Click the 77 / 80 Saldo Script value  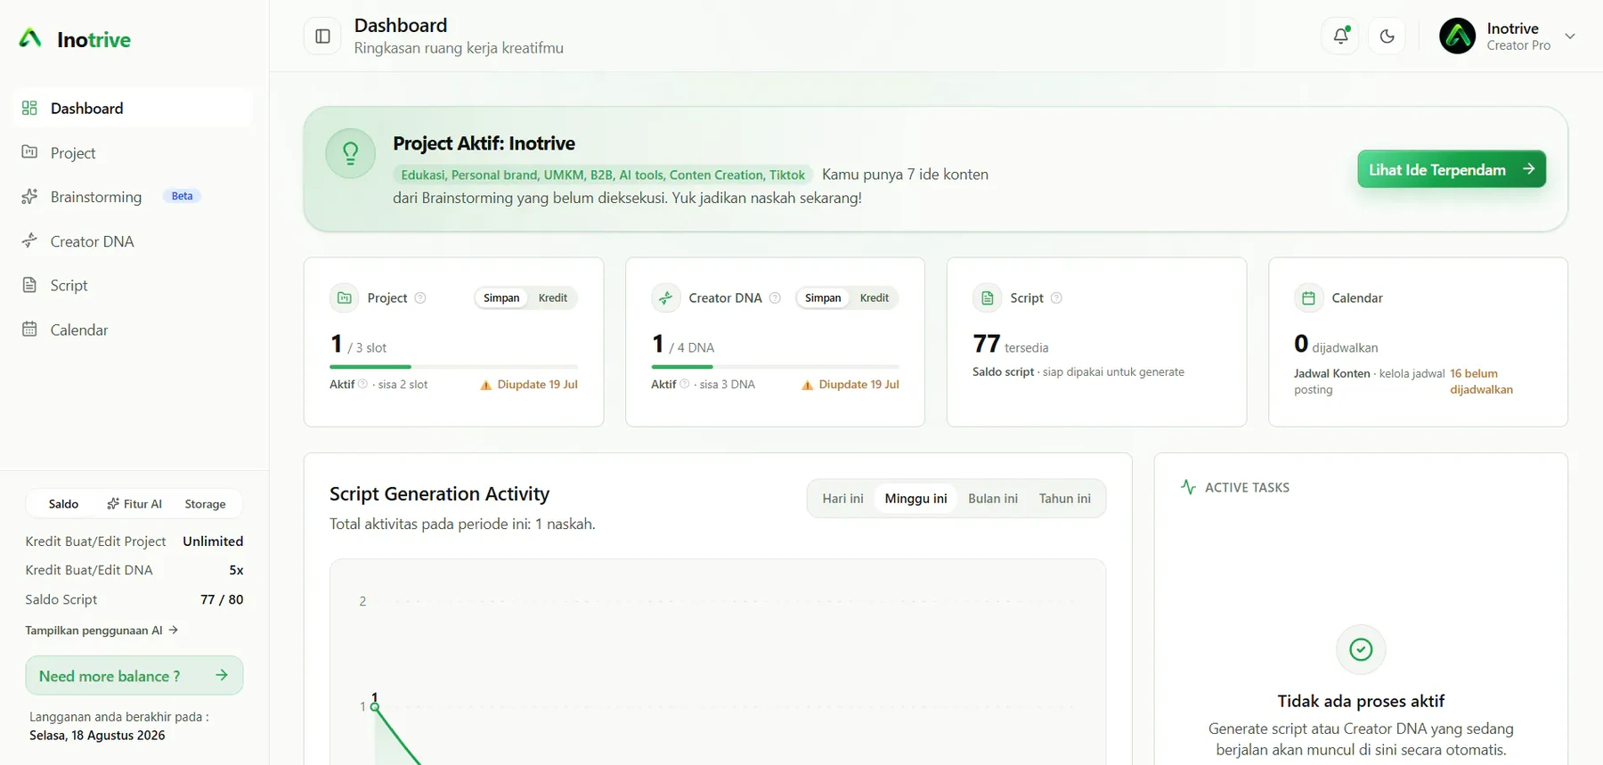(x=222, y=599)
